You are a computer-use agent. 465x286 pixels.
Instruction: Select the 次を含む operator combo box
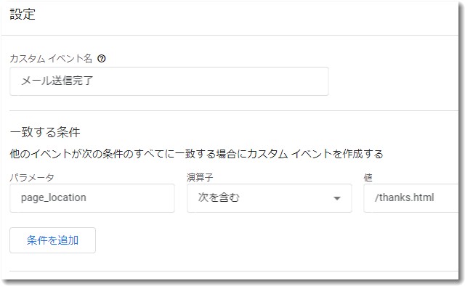(x=270, y=198)
